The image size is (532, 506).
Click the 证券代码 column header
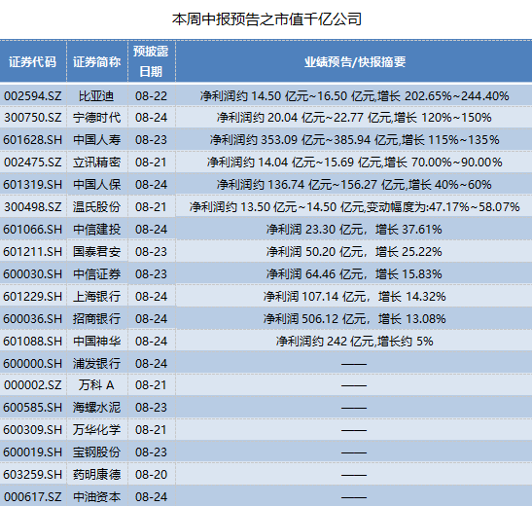click(x=32, y=61)
